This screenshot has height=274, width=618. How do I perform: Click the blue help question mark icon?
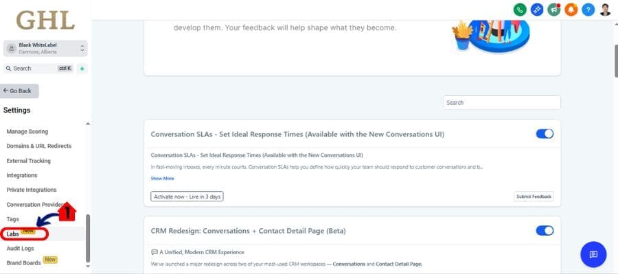(x=588, y=10)
